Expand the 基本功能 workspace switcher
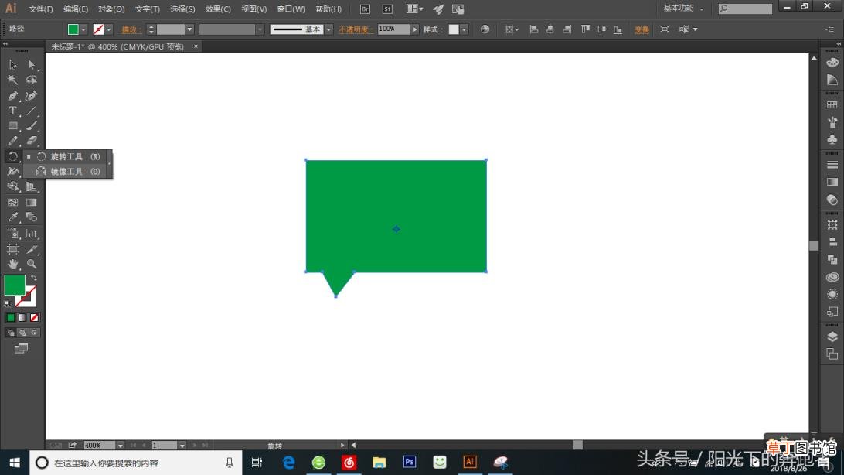 [683, 8]
